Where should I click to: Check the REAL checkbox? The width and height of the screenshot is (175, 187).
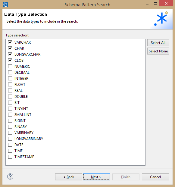(10, 91)
